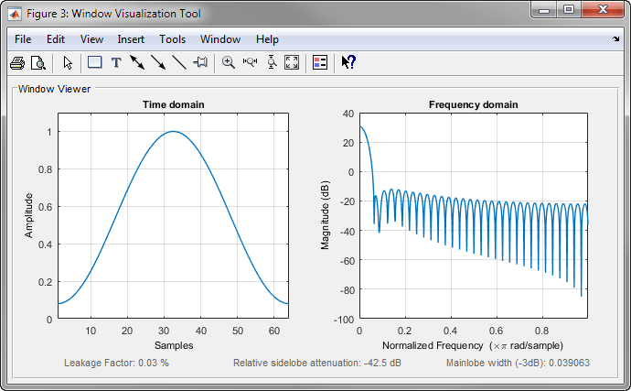Choose the Insert Double Arrow tool
The image size is (631, 391).
click(x=137, y=62)
